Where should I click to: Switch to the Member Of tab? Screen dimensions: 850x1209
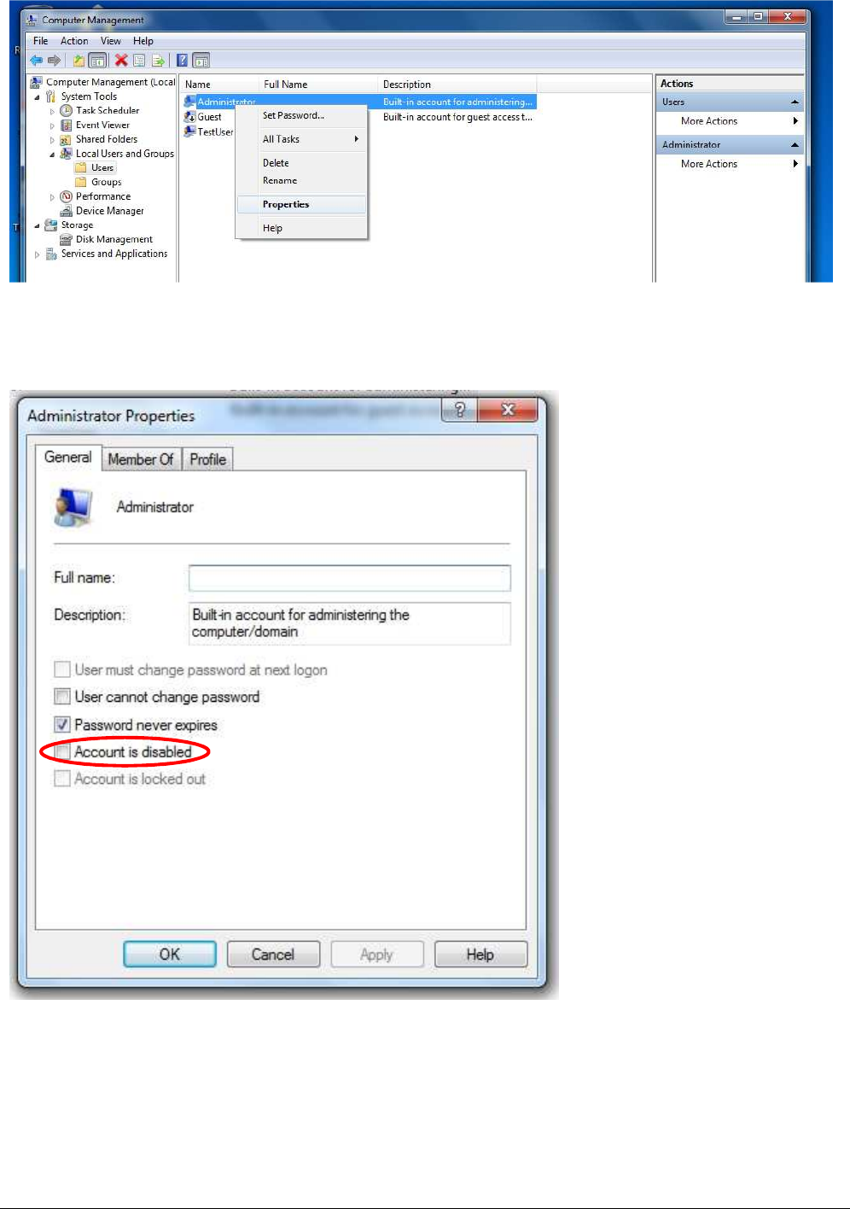point(141,459)
